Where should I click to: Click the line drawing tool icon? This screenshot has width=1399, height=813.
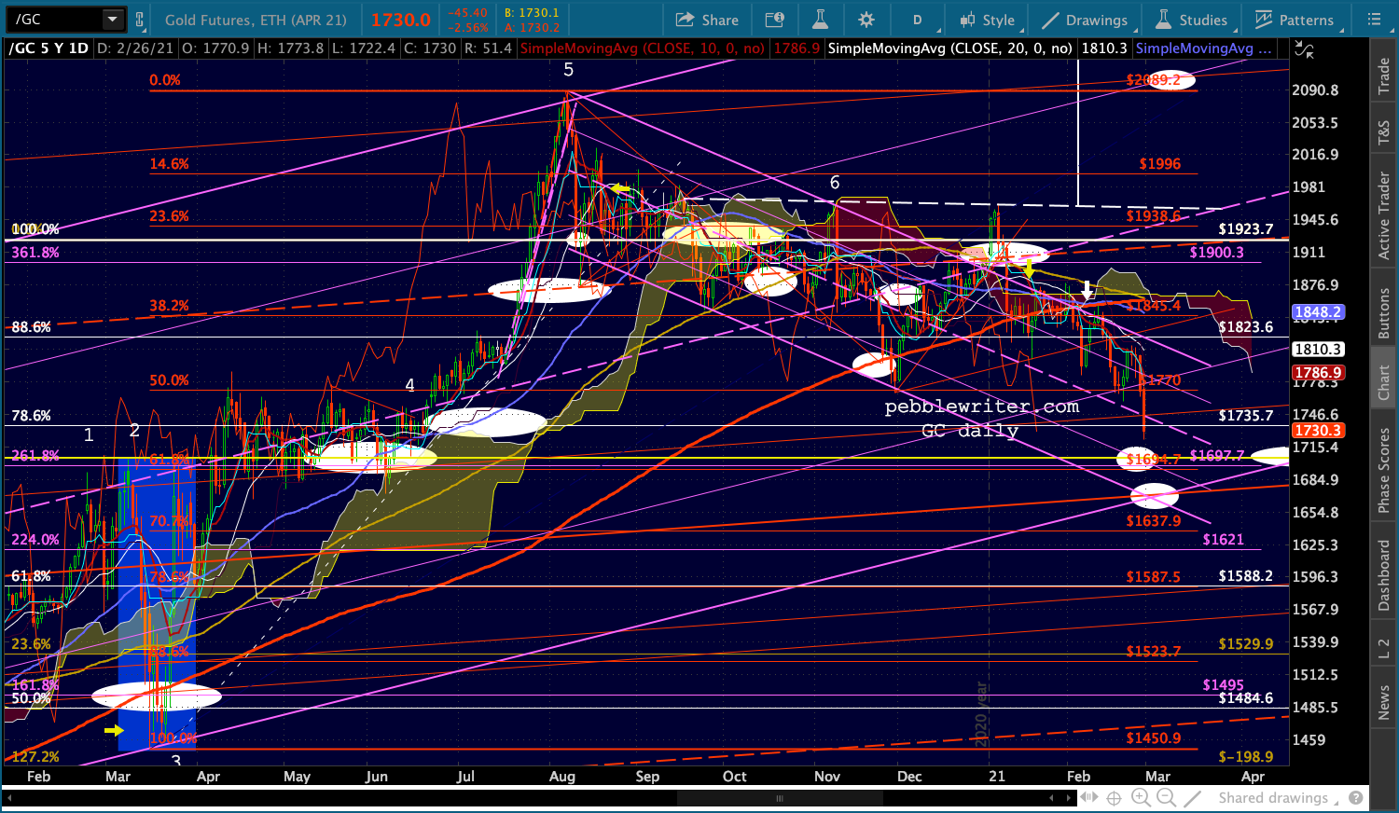point(1192,797)
